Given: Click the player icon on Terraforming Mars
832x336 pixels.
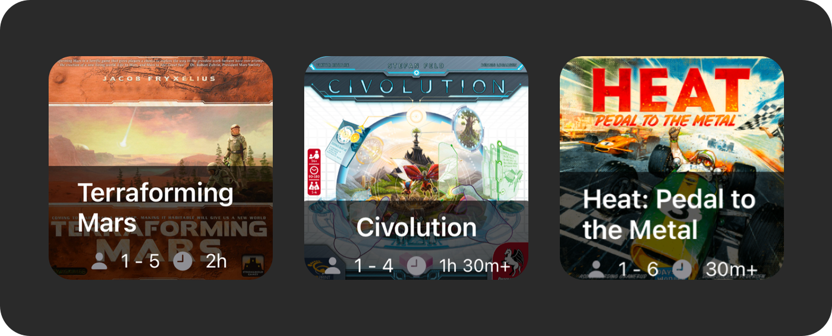Looking at the screenshot, I should 99,261.
